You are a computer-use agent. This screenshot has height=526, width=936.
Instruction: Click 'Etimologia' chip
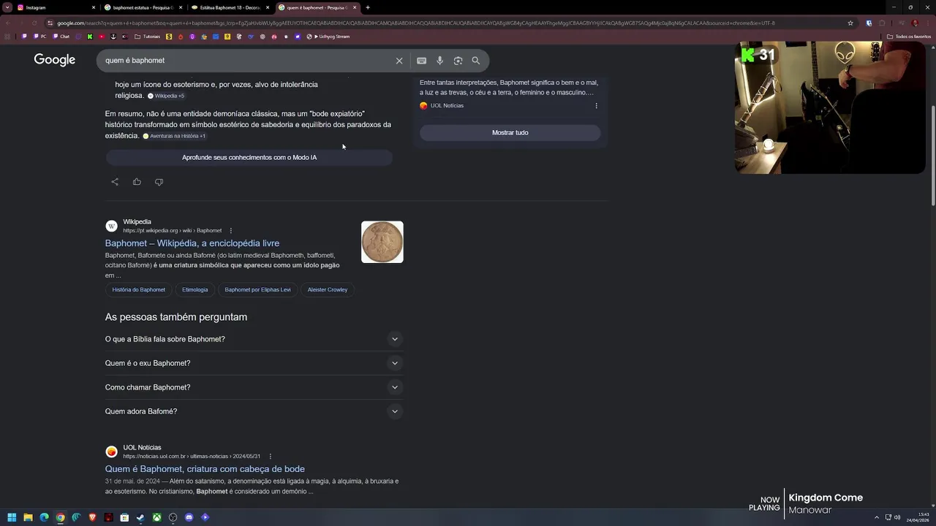[x=195, y=290]
